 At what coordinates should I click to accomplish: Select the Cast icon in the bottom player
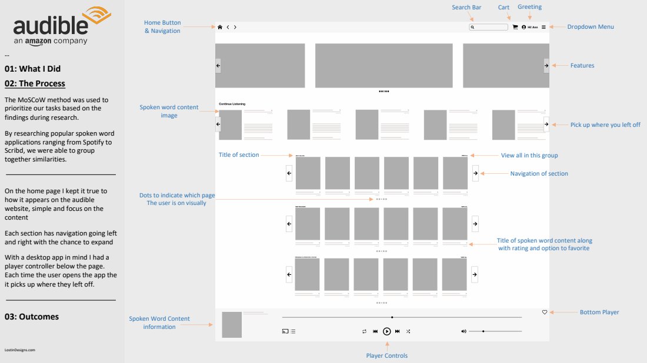[285, 331]
